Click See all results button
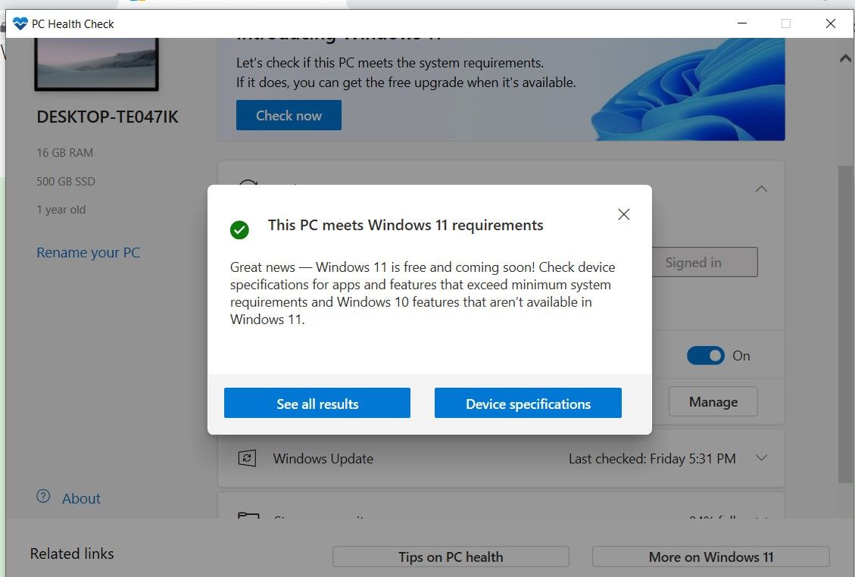The width and height of the screenshot is (855, 577). [x=317, y=403]
